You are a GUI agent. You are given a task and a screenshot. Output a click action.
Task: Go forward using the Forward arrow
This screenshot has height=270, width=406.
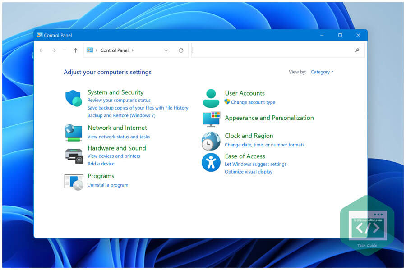54,50
